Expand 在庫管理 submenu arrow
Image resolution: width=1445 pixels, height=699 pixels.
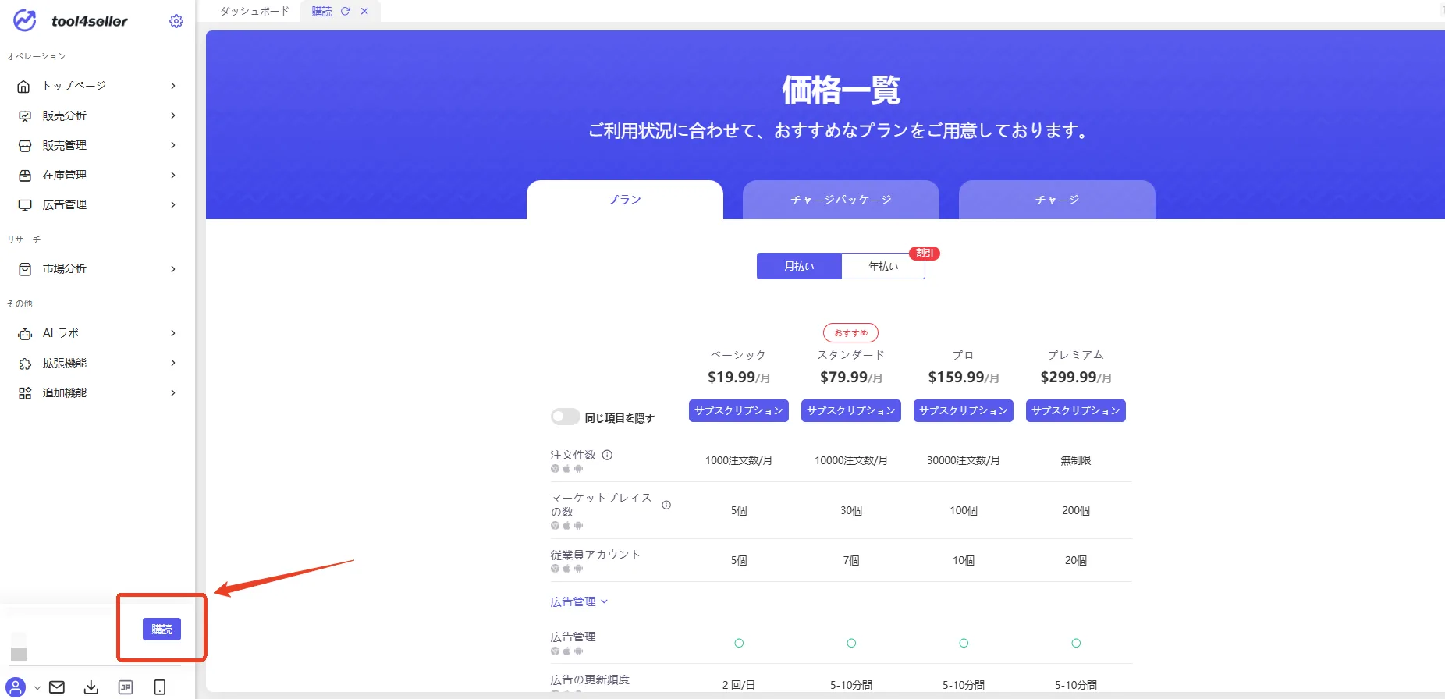173,175
